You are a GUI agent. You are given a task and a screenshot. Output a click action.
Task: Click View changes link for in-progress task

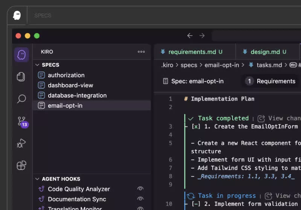[288, 196]
